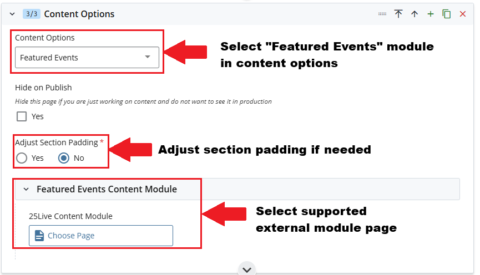Open the Content Options Featured Events dropdown
The image size is (480, 275).
(87, 57)
